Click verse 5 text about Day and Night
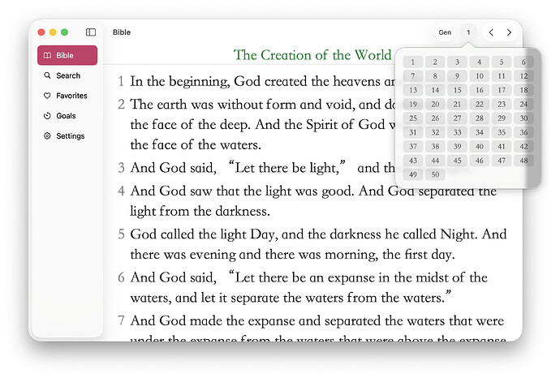The height and width of the screenshot is (378, 560). tap(317, 243)
